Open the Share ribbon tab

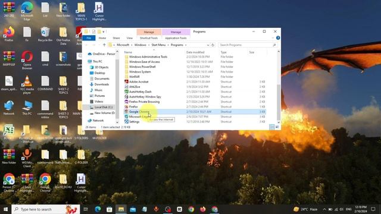click(116, 38)
